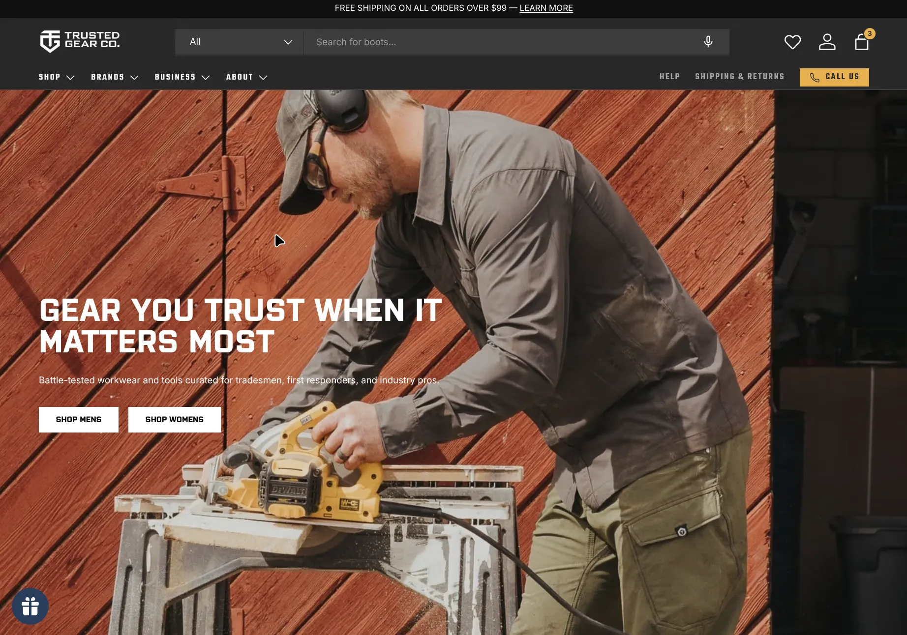Image resolution: width=907 pixels, height=635 pixels.
Task: Click the Shop Womens button
Action: pos(174,419)
